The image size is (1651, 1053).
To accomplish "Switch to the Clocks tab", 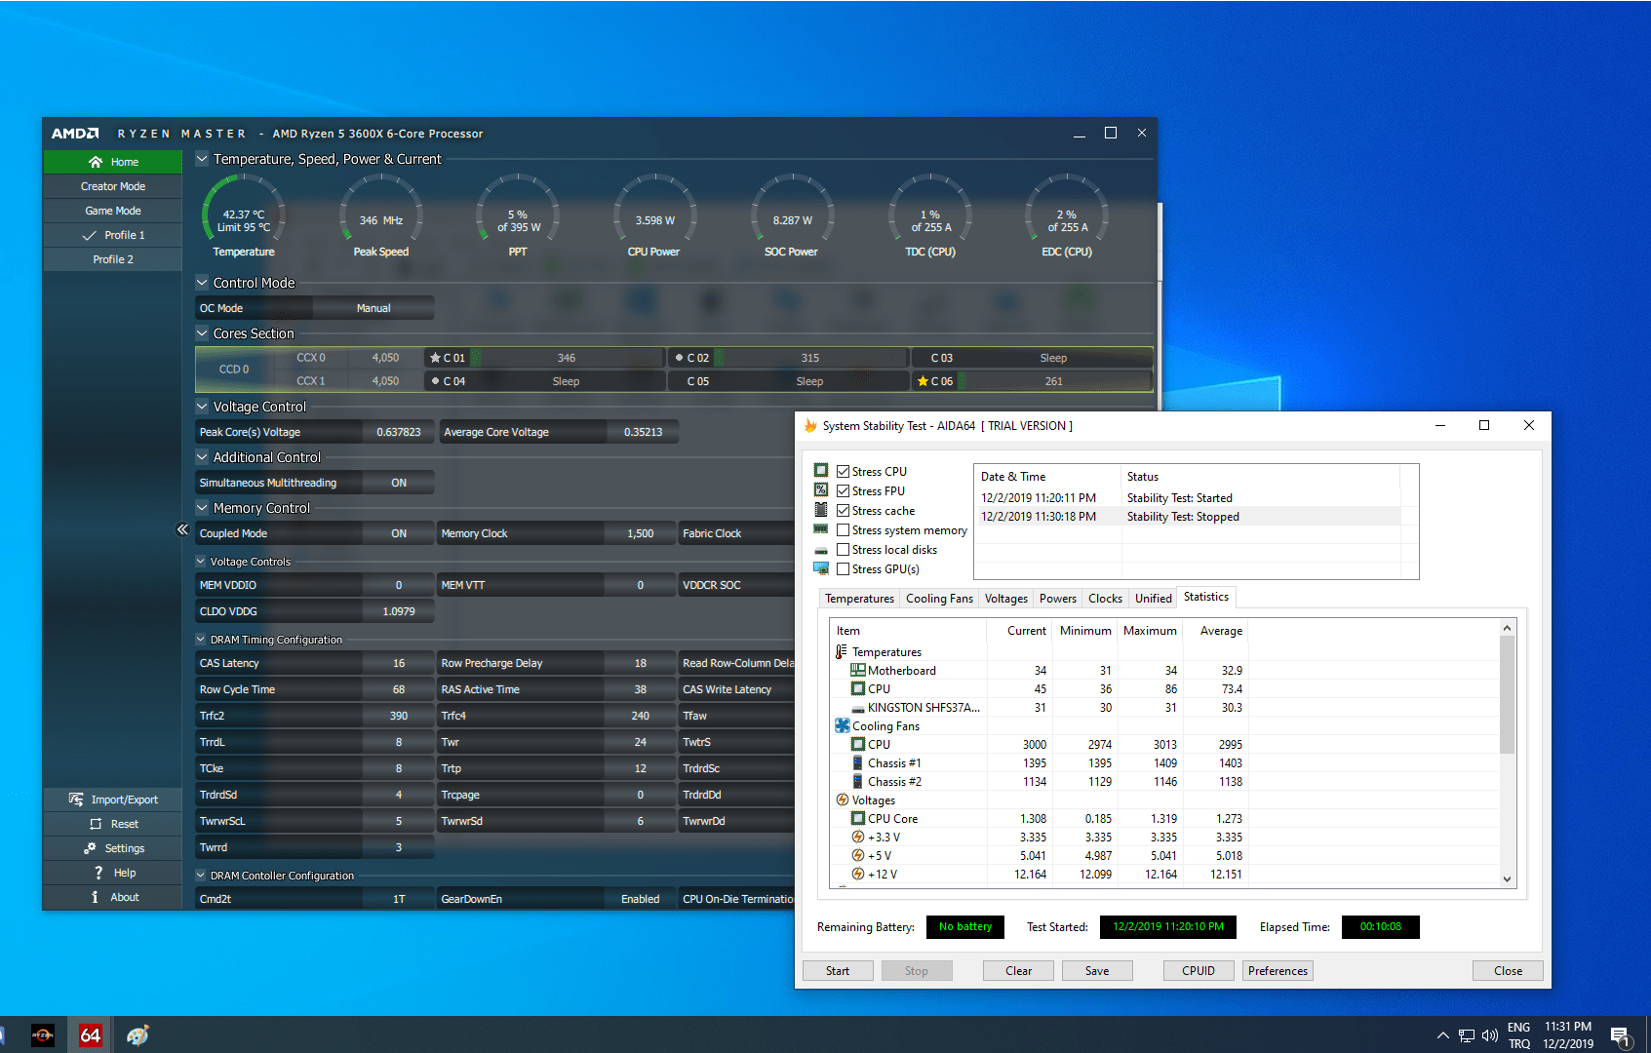I will [x=1105, y=599].
